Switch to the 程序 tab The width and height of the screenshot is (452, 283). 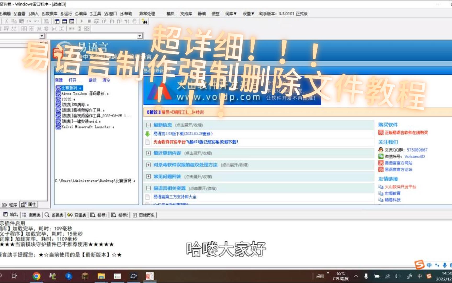click(10, 205)
